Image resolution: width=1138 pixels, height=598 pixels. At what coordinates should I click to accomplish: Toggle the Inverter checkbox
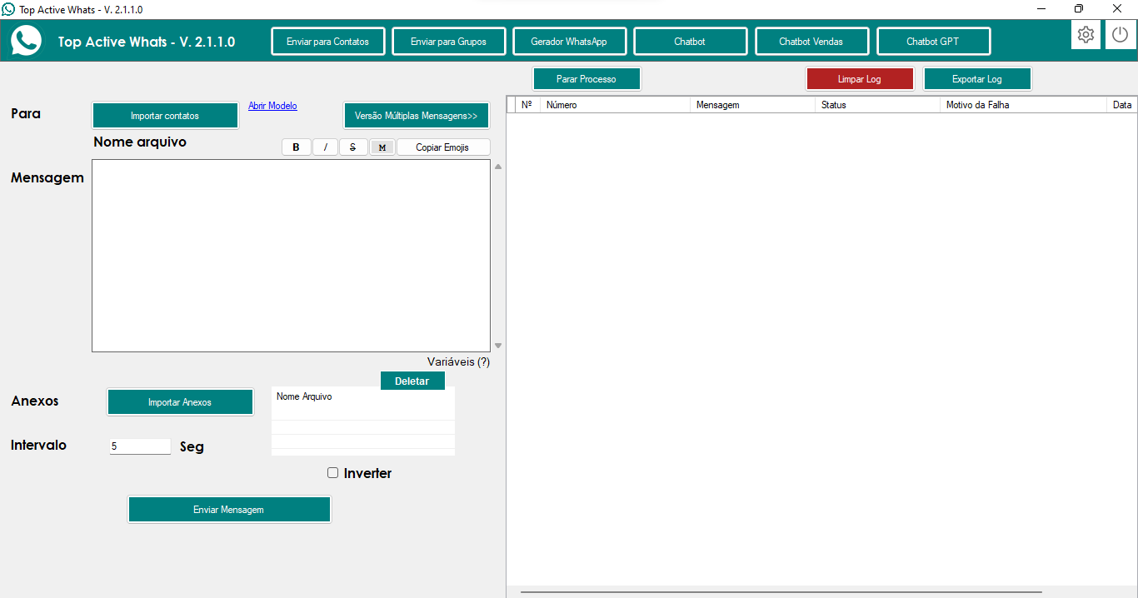(x=333, y=473)
